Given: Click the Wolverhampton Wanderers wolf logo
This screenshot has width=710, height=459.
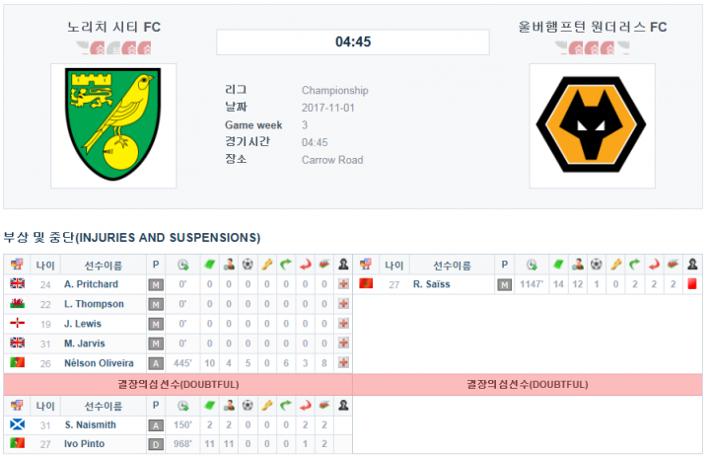Looking at the screenshot, I should click(592, 124).
